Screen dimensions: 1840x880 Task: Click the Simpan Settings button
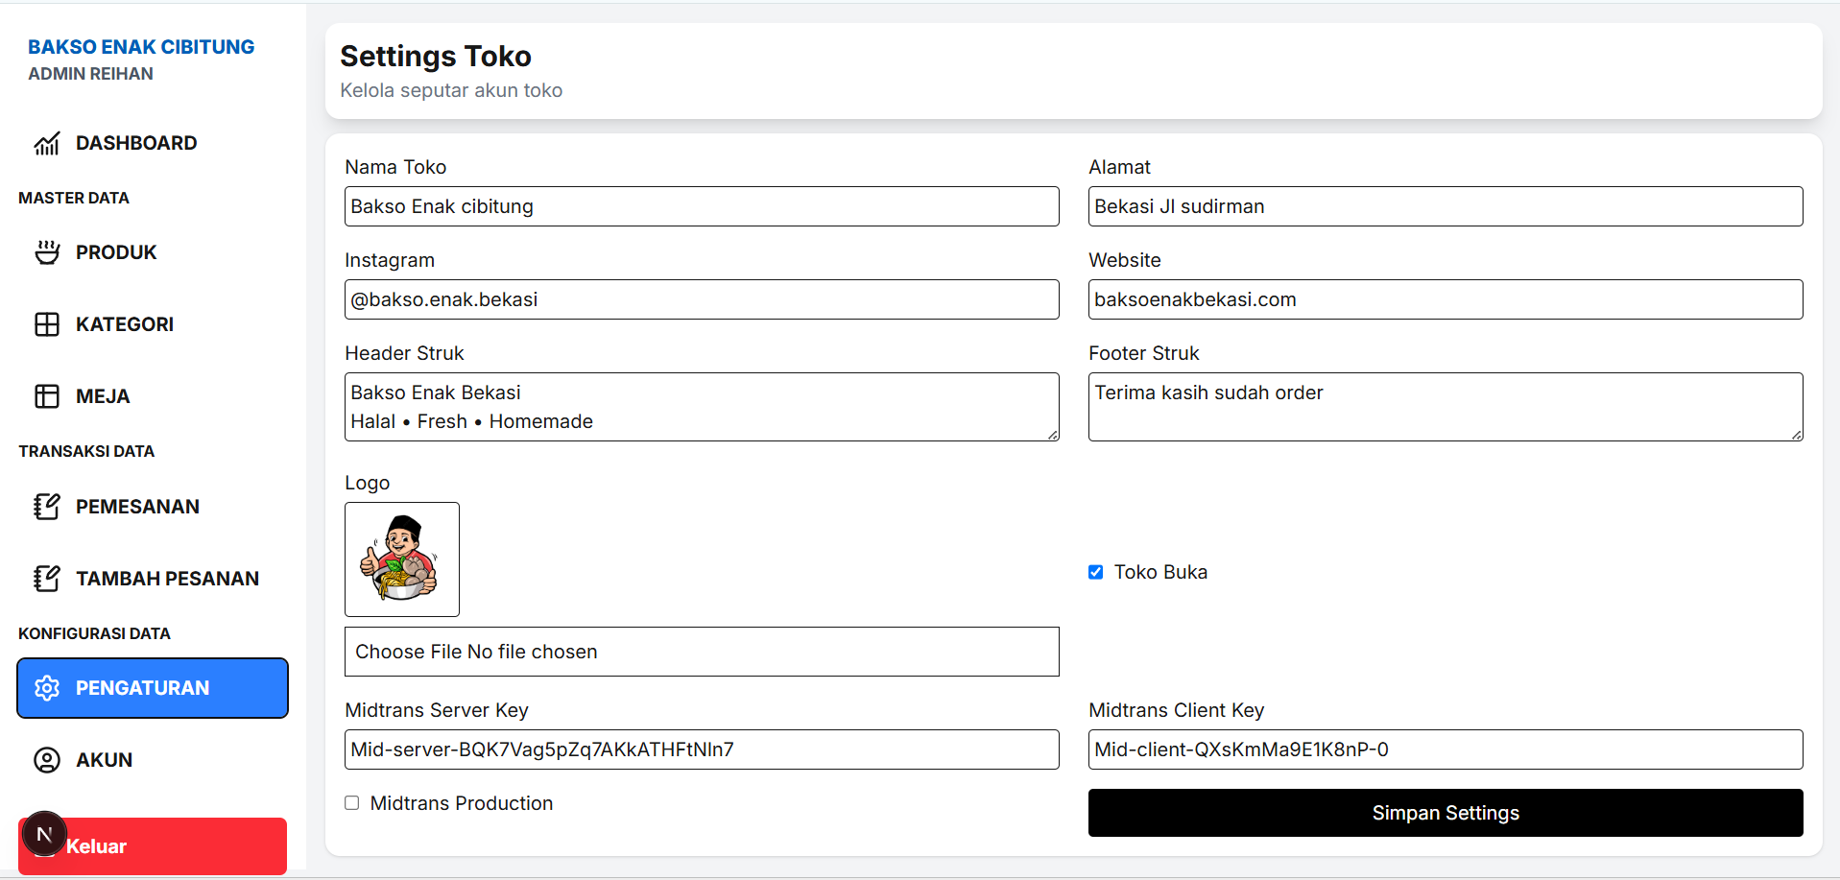[1446, 813]
